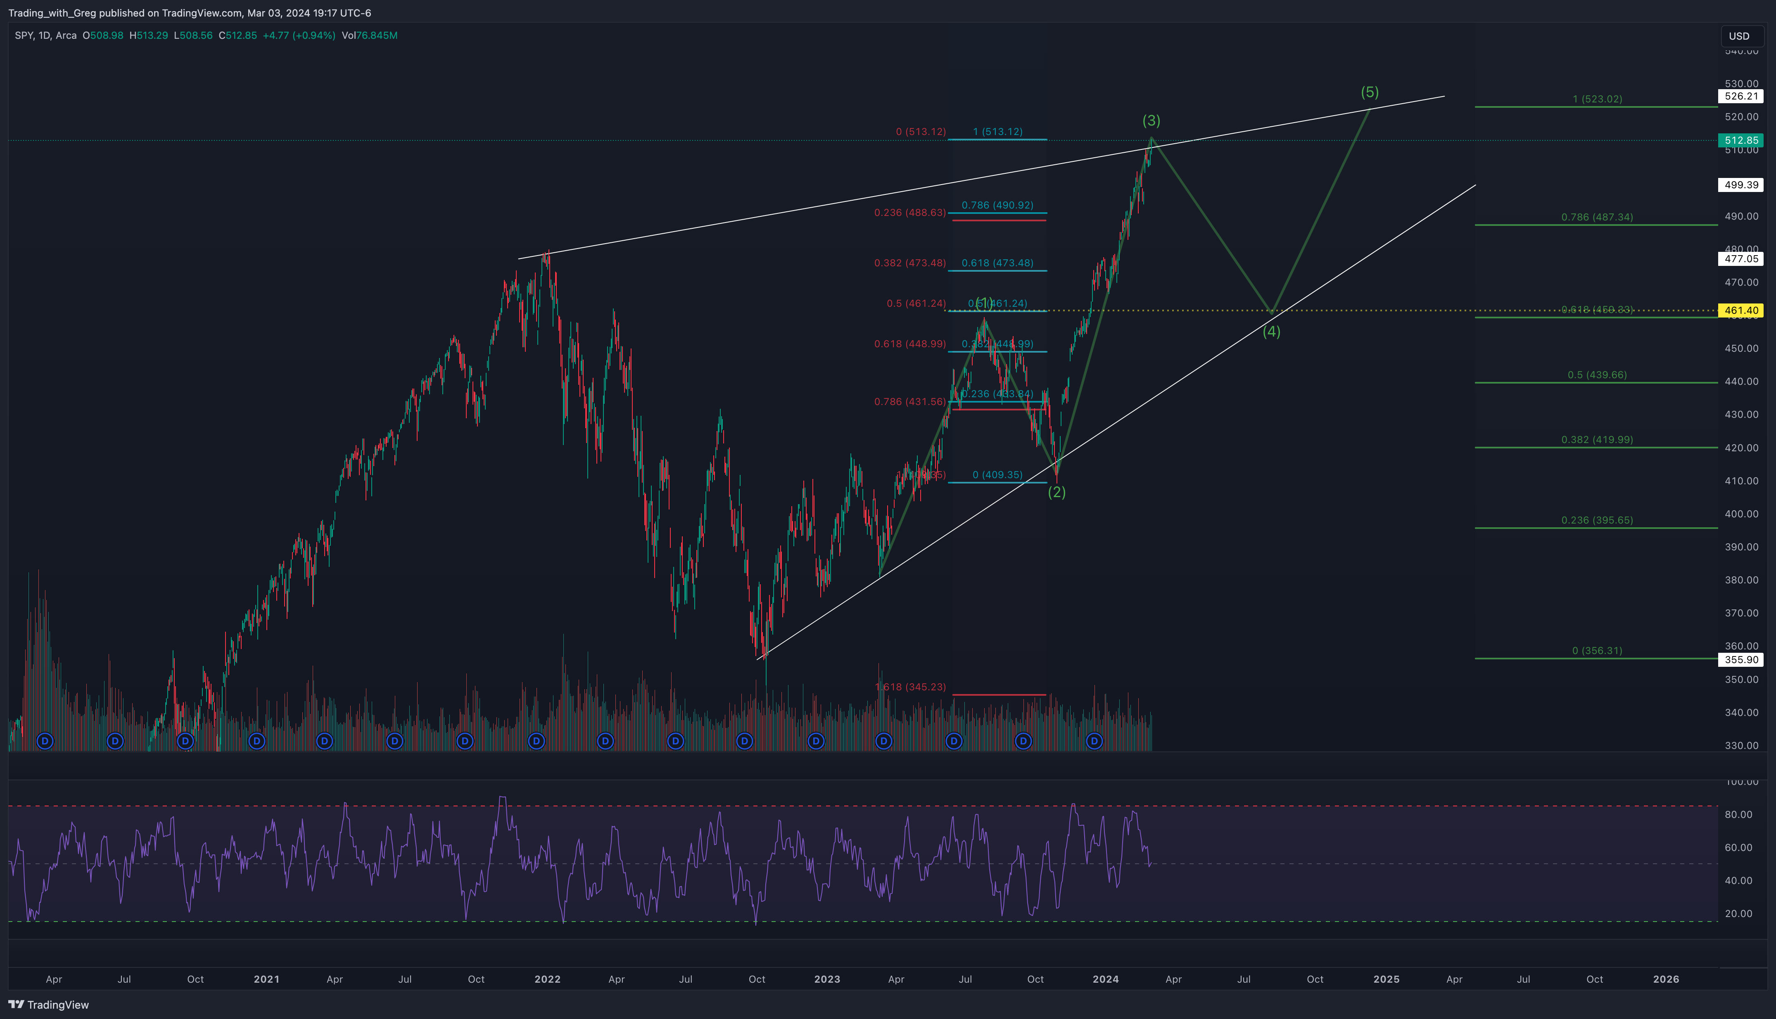Click the red '0.382 (473.48)' retracement label

910,263
